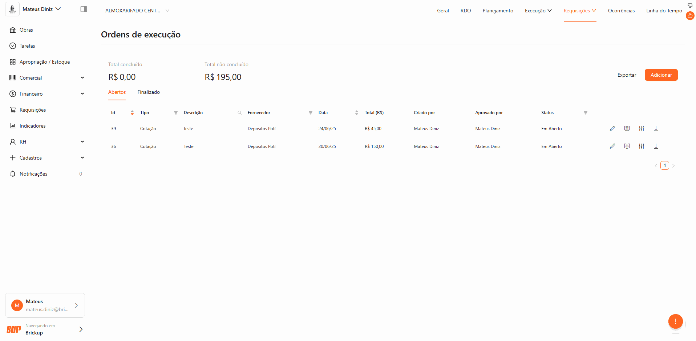Image resolution: width=696 pixels, height=341 pixels.
Task: Open Apropriação / Estoque in the sidebar
Action: pyautogui.click(x=44, y=62)
